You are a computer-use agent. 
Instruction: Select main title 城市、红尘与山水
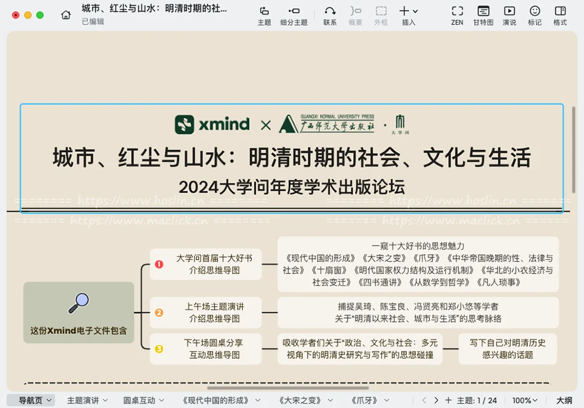click(x=291, y=158)
